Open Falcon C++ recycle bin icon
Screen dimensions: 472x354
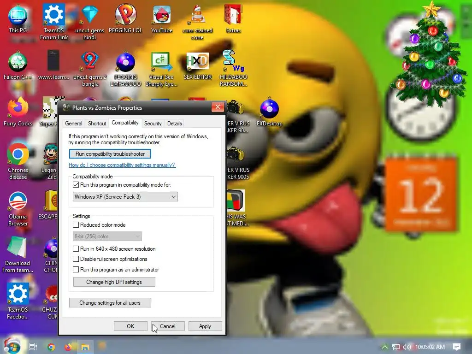coord(18,65)
